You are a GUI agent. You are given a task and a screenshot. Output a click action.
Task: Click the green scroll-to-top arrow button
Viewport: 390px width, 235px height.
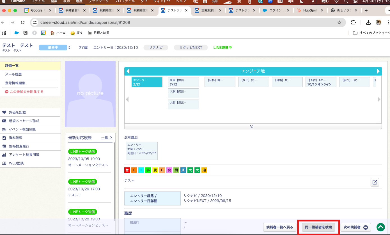(380, 227)
